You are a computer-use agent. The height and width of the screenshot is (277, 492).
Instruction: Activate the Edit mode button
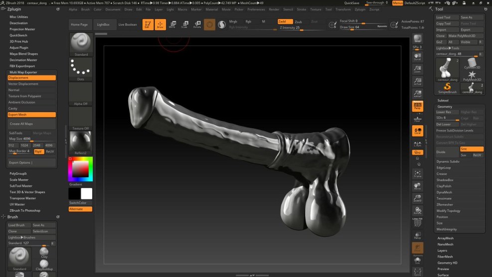148,24
